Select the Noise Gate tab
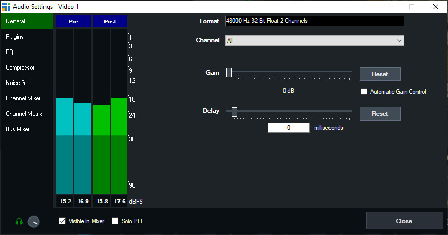Image resolution: width=448 pixels, height=235 pixels. tap(19, 83)
